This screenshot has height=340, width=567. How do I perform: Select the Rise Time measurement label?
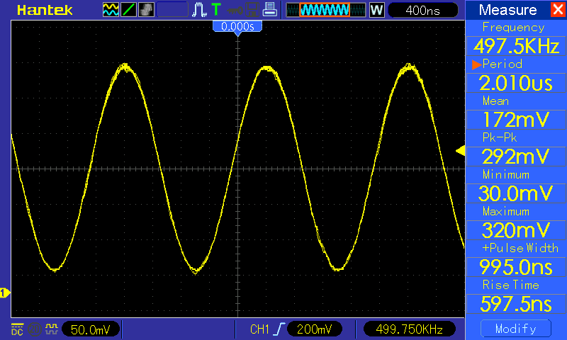coord(510,285)
